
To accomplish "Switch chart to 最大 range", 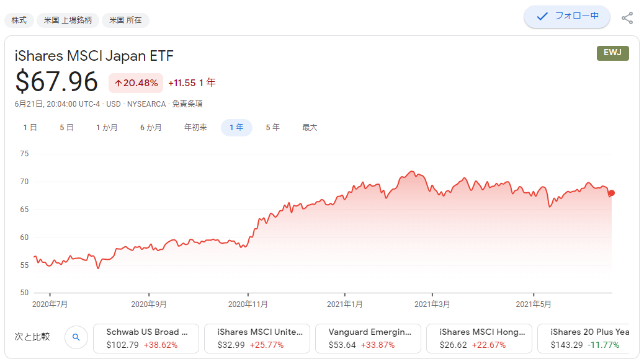I will (310, 128).
